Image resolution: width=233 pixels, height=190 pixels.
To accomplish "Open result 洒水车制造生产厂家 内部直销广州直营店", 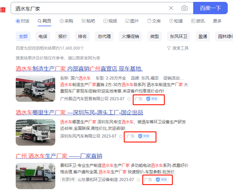I will pyautogui.click(x=79, y=69).
